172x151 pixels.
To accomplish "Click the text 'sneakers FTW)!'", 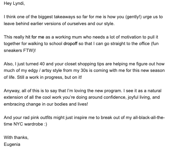I will point(20,51).
